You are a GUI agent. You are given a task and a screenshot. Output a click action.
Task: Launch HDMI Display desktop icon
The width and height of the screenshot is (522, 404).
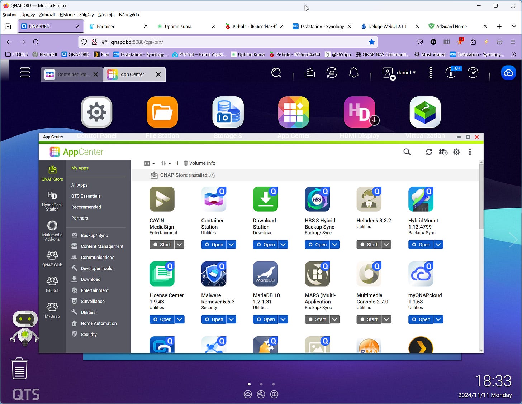[x=360, y=112]
